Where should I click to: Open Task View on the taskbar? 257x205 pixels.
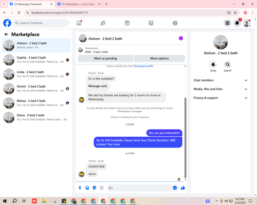click(x=24, y=201)
